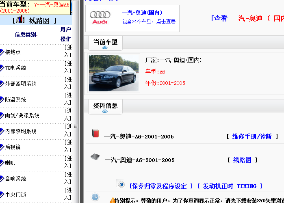This screenshot has height=203, width=284.
Task: Click the gray module icon beside 线路图 row
Action: point(95,157)
